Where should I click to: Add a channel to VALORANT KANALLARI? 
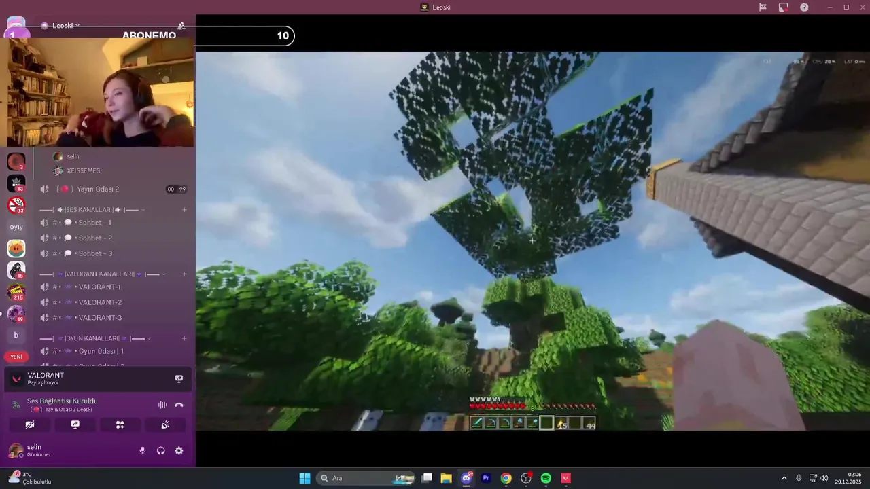pos(184,274)
